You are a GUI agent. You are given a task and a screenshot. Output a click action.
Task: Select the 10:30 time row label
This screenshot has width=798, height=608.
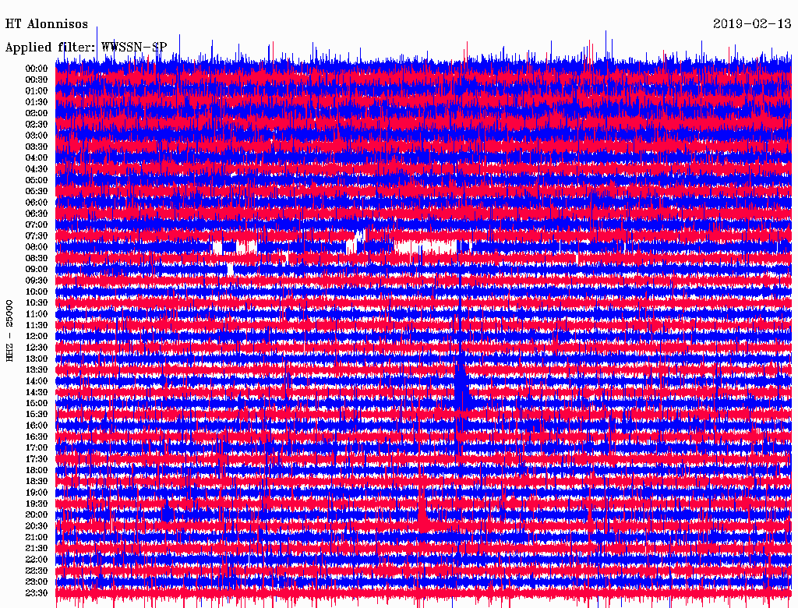[37, 302]
